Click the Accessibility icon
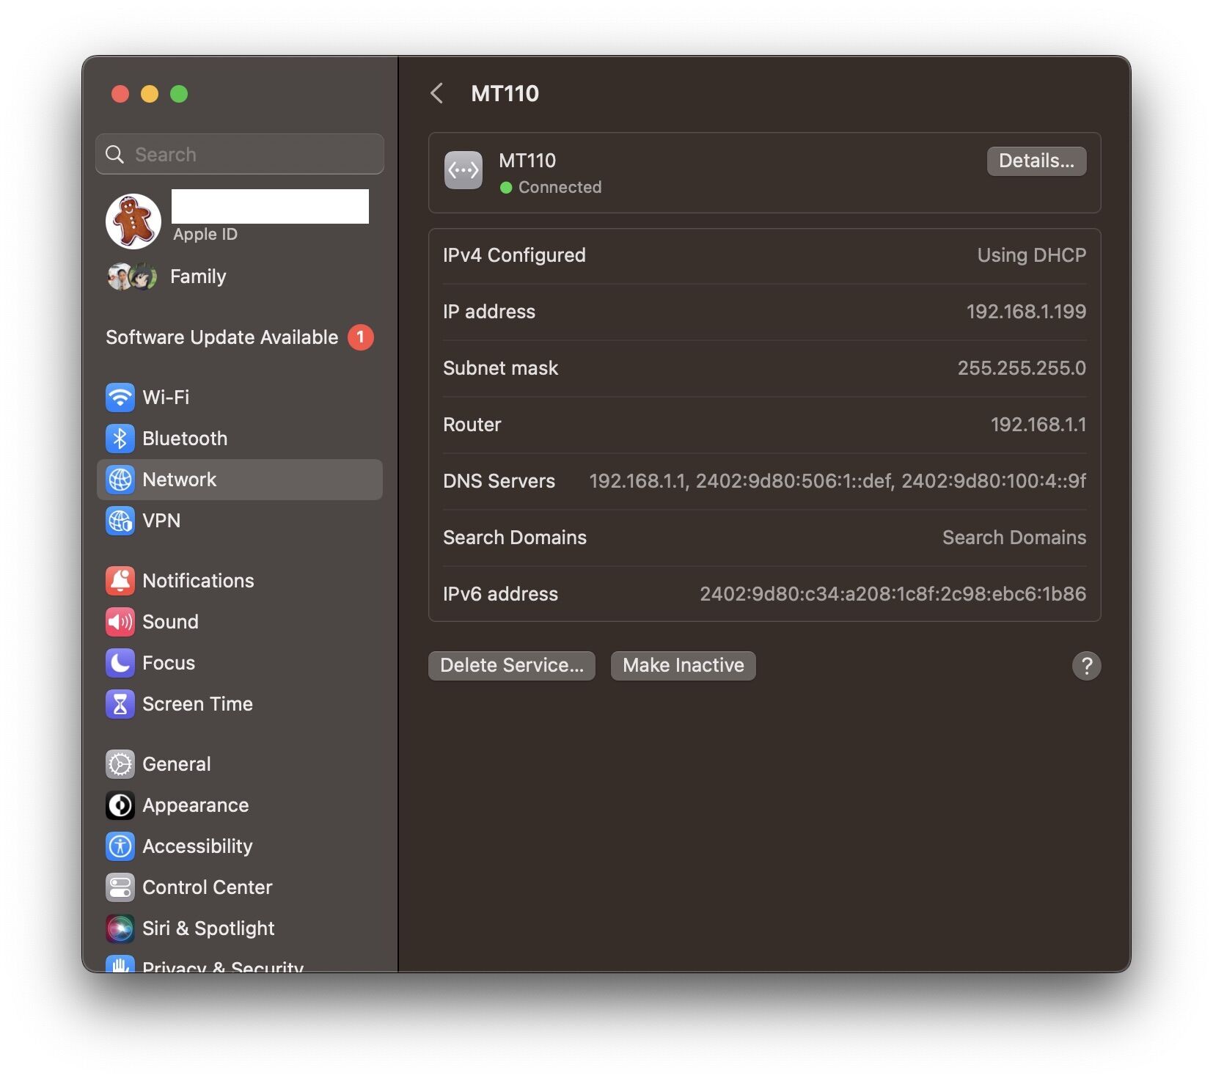This screenshot has height=1081, width=1213. click(120, 846)
